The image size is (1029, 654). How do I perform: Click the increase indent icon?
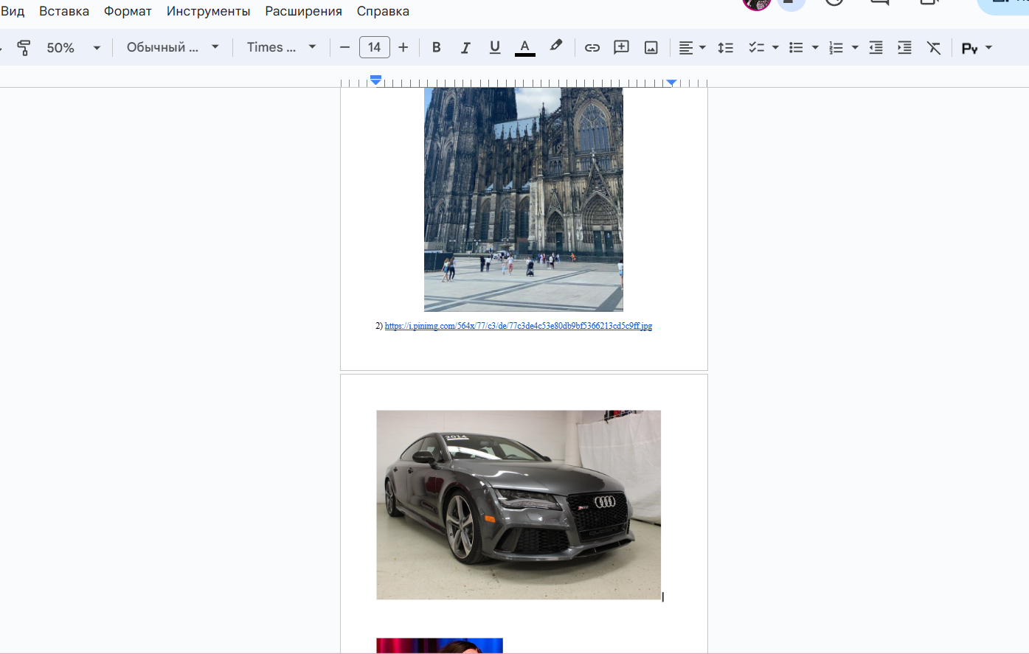coord(904,47)
